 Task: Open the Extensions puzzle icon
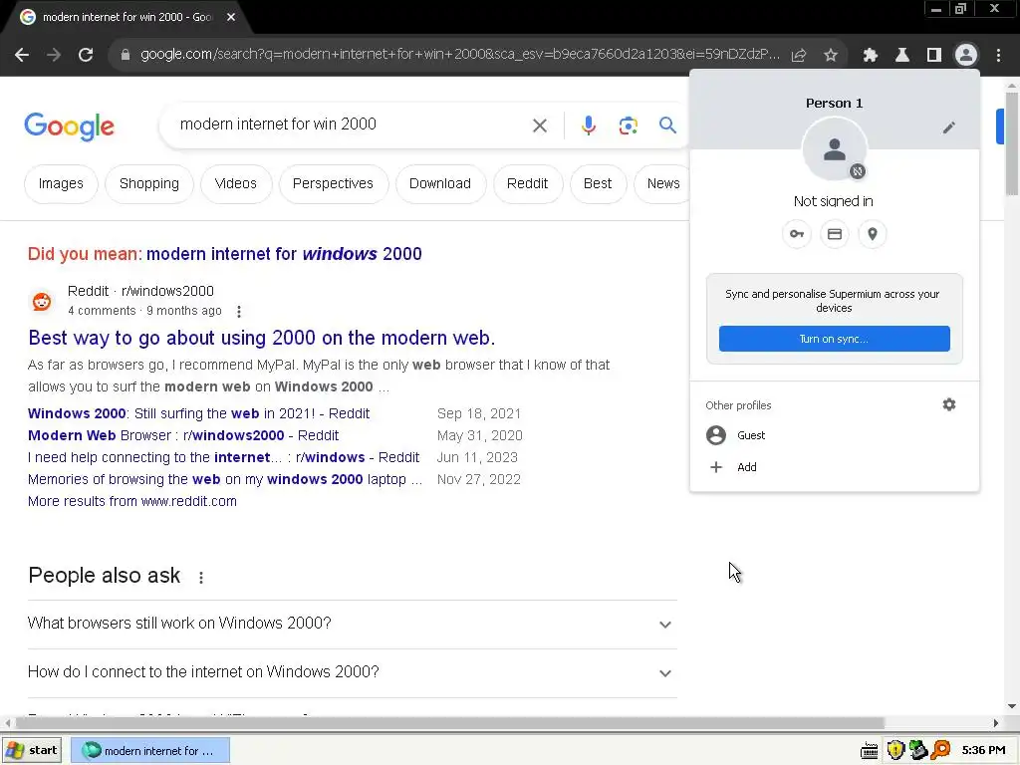click(x=870, y=56)
